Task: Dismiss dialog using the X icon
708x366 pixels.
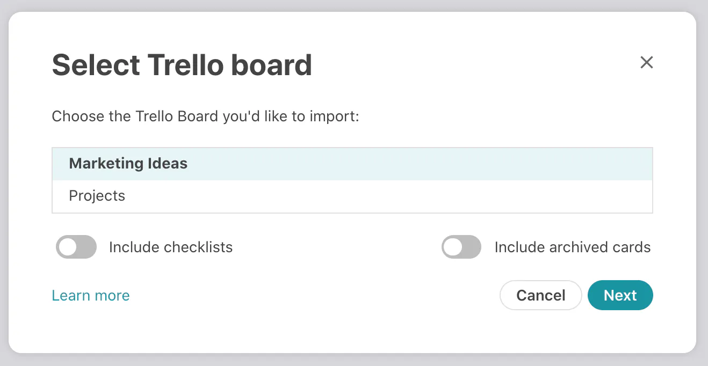Action: click(x=647, y=63)
